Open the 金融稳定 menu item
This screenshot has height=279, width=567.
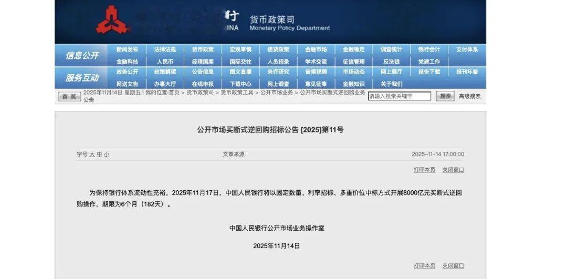(354, 49)
